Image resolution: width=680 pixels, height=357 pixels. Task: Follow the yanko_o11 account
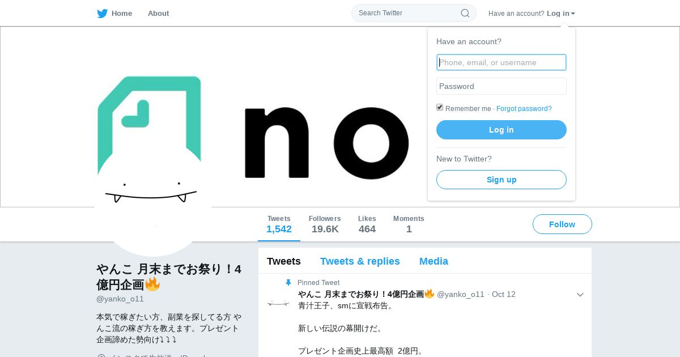(562, 224)
